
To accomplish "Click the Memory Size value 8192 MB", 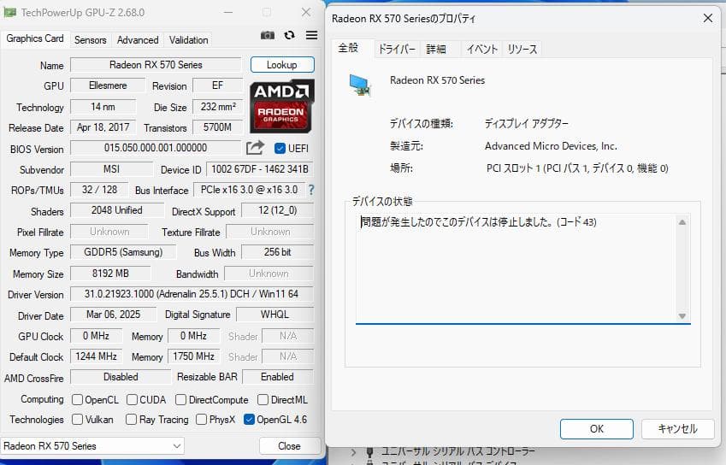I will tap(110, 274).
